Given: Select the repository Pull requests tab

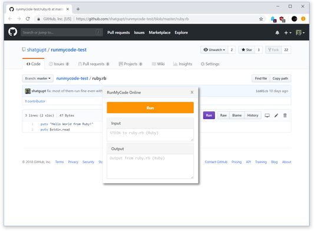Looking at the screenshot, I should tap(94, 64).
